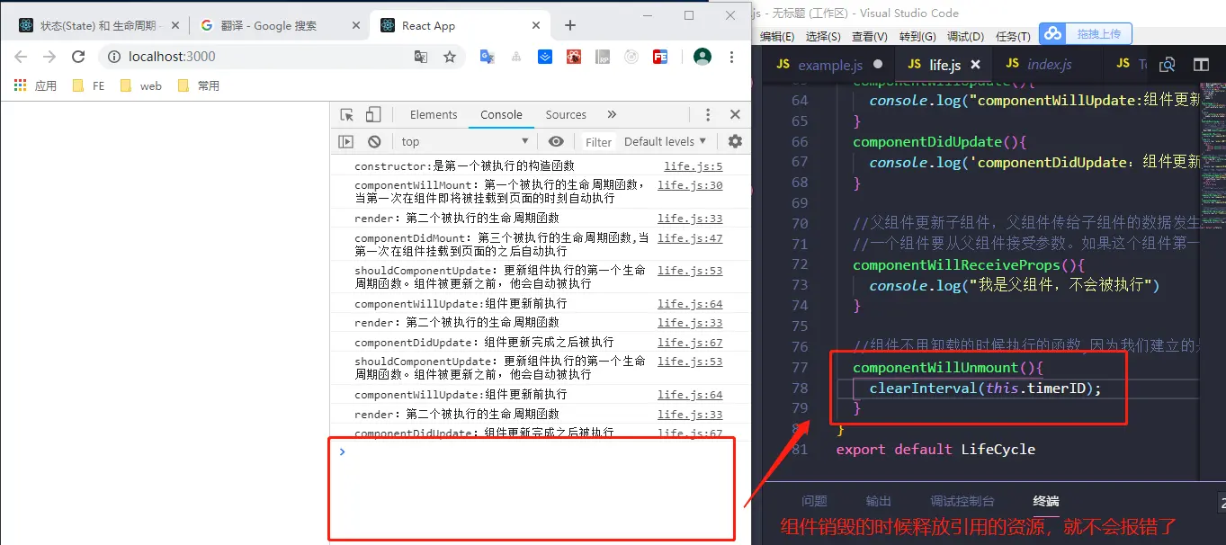1226x545 pixels.
Task: Click 'export default LifeCycle' on line 81
Action: coord(935,449)
